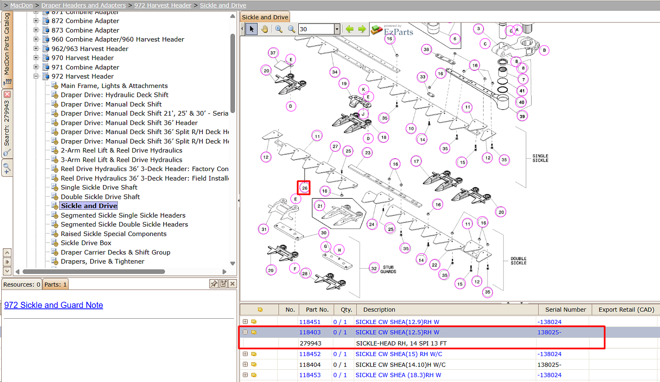660x382 pixels.
Task: Click the note icon on row 118453
Action: tap(254, 375)
